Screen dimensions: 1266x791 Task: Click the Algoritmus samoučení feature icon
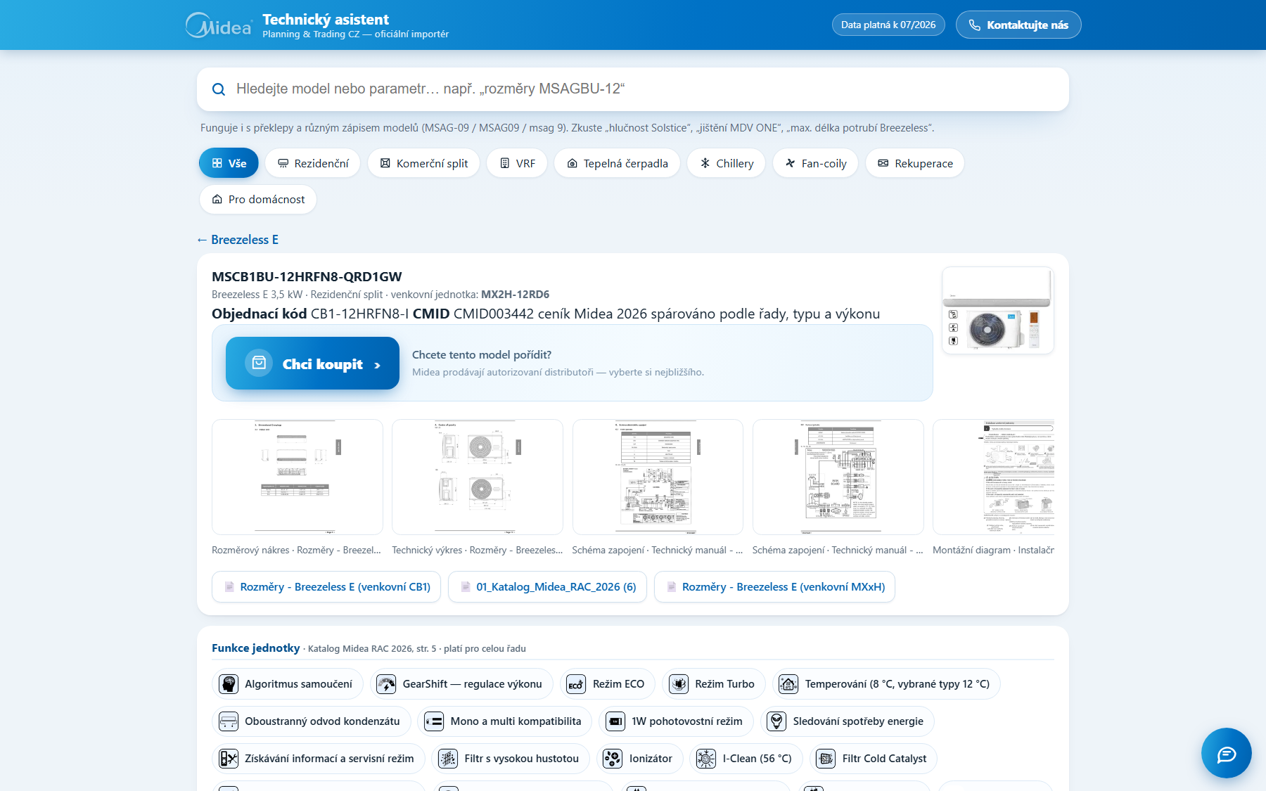click(x=229, y=684)
